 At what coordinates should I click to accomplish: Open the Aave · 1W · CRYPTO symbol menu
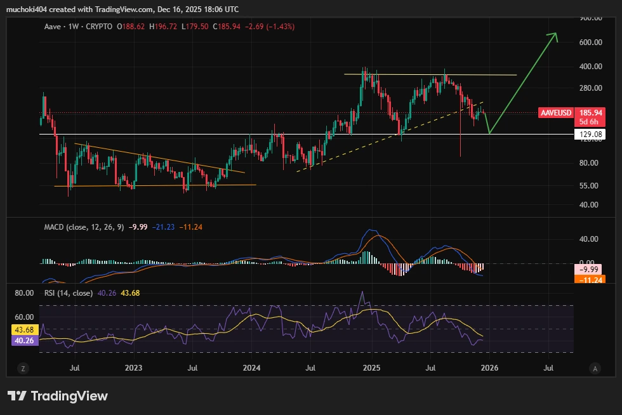click(x=63, y=27)
